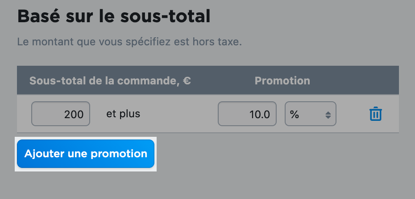Select the promotion value field showing 10.0
Image resolution: width=415 pixels, height=199 pixels.
[x=247, y=114]
